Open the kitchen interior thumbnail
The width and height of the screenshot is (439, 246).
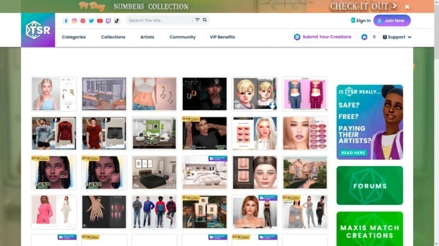(104, 94)
